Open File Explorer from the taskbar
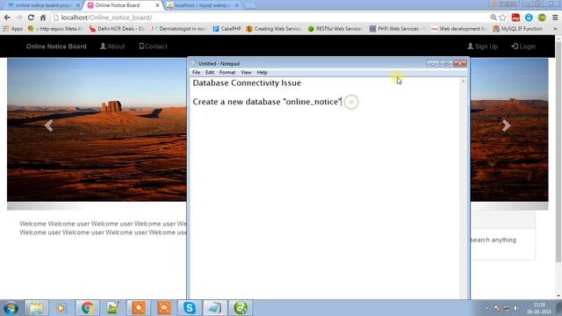The image size is (562, 316). pos(36,308)
